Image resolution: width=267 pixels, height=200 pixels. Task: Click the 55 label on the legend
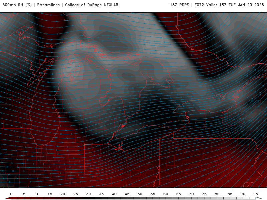click(153, 194)
